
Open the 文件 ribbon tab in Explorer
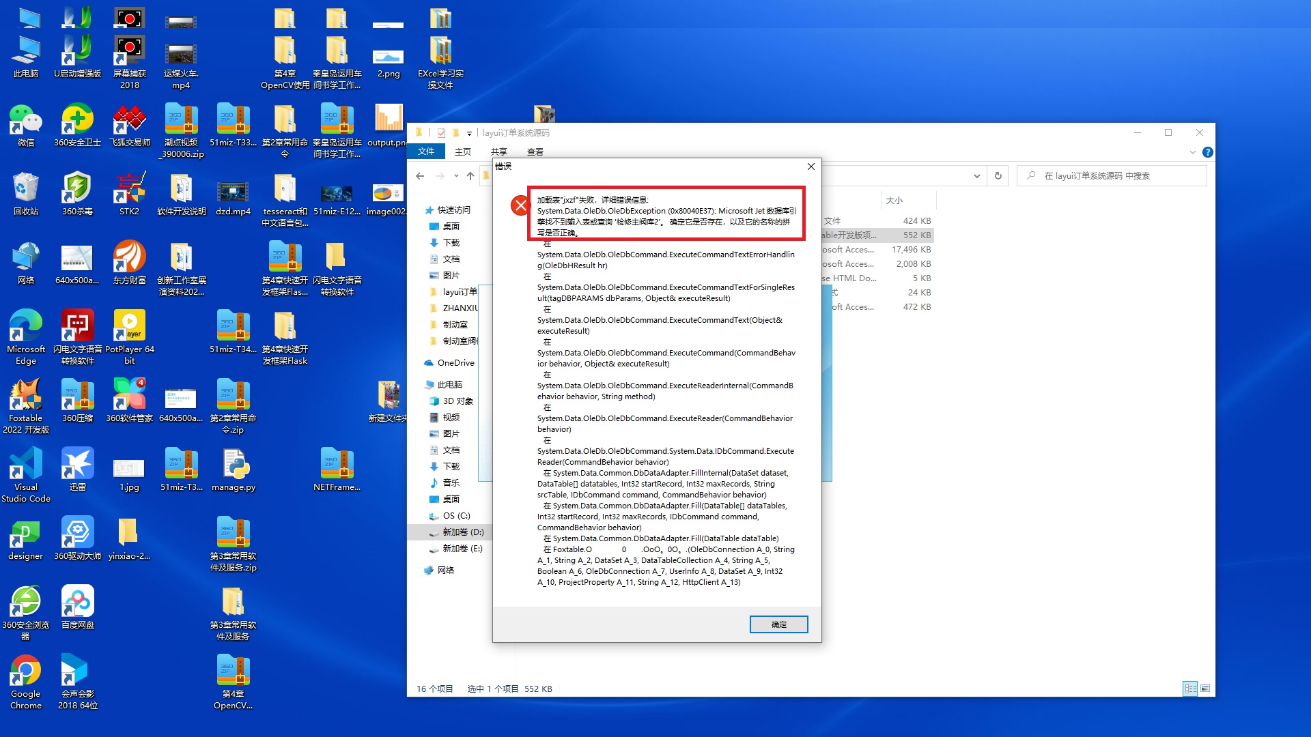point(426,151)
